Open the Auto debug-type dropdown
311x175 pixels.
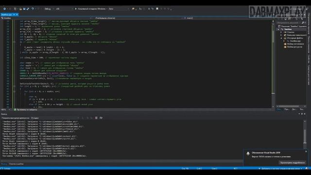pyautogui.click(x=119, y=9)
